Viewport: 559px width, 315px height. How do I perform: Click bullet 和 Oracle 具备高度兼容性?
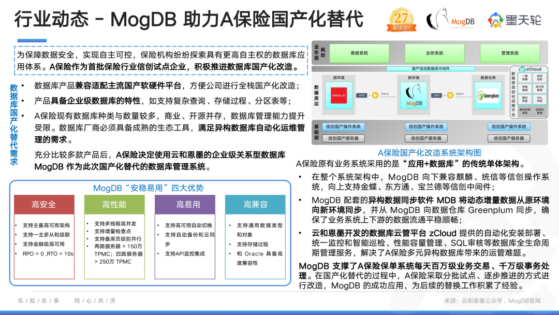[259, 259]
